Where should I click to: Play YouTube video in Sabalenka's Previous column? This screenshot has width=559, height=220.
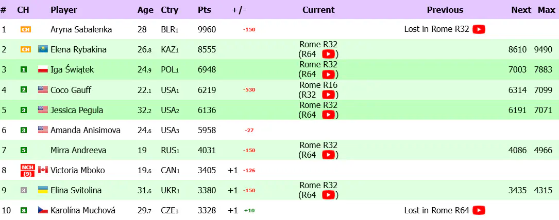click(479, 29)
